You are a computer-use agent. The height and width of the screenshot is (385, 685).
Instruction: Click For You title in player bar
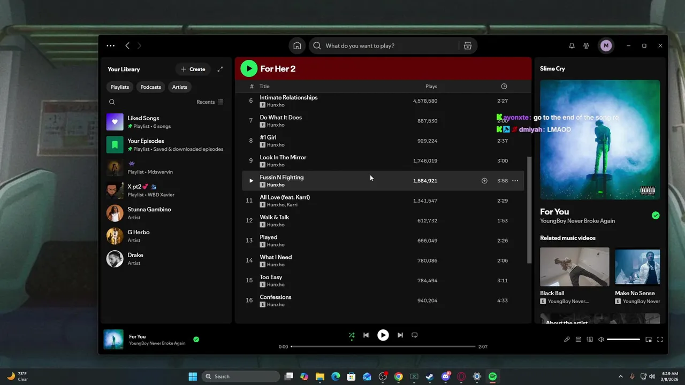[138, 336]
